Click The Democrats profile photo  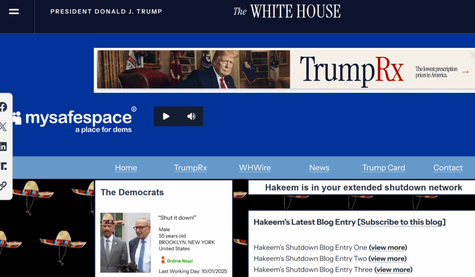(125, 242)
